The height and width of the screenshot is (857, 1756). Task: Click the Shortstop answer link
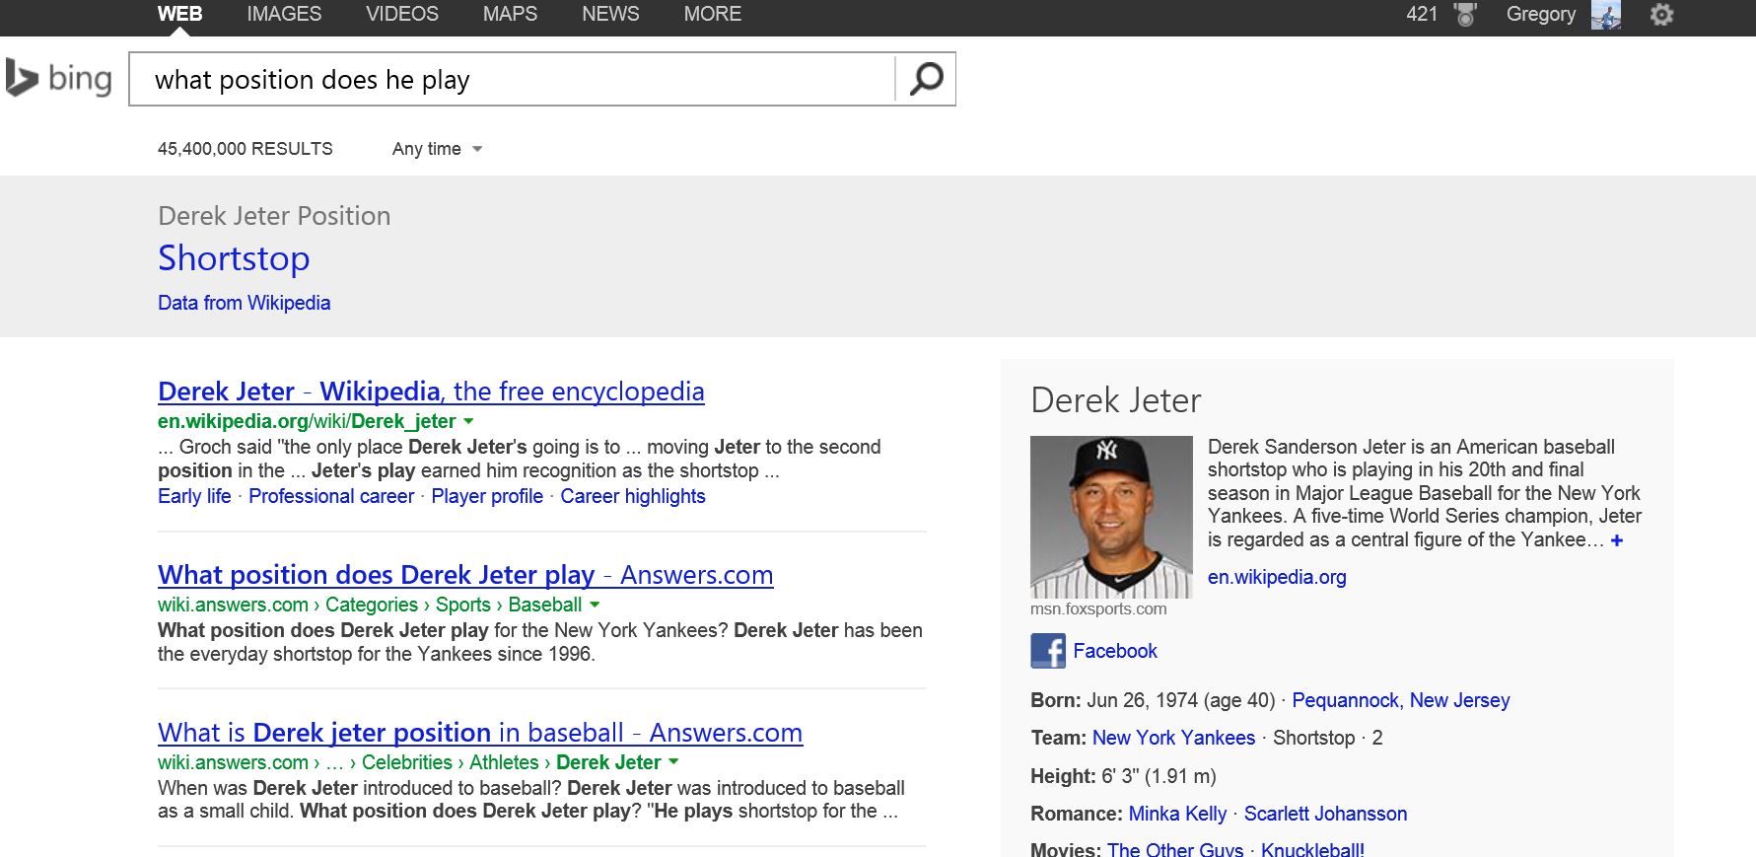[x=234, y=258]
